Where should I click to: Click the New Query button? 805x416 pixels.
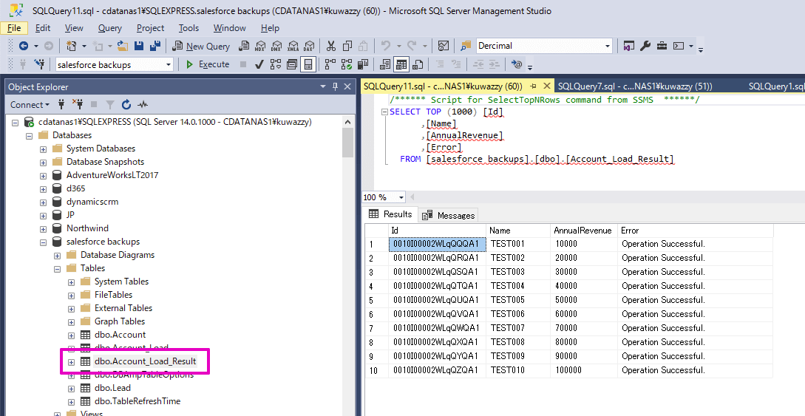(201, 46)
